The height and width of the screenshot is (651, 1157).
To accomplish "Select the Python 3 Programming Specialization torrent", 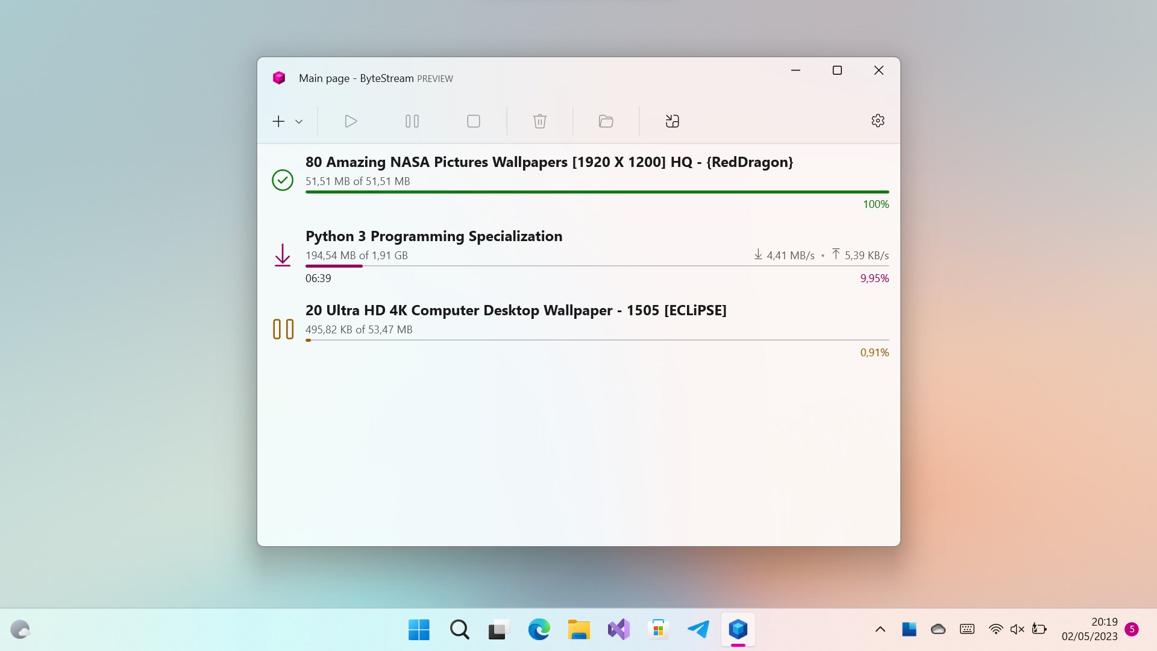I will tap(433, 236).
